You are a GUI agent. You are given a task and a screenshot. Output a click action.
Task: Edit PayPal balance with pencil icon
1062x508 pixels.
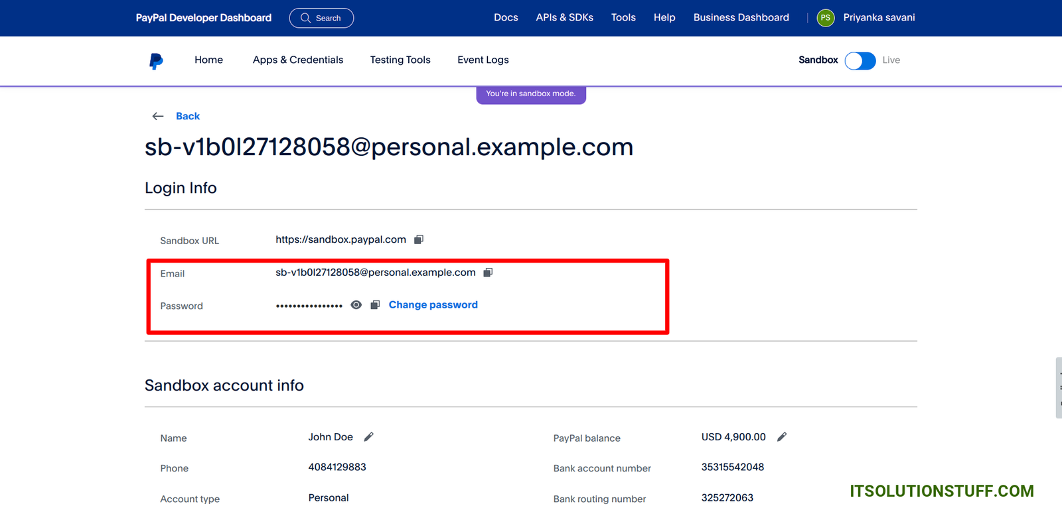coord(782,437)
